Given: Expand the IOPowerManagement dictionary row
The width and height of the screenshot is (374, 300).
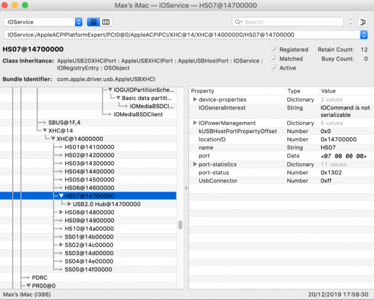Looking at the screenshot, I should [x=195, y=123].
